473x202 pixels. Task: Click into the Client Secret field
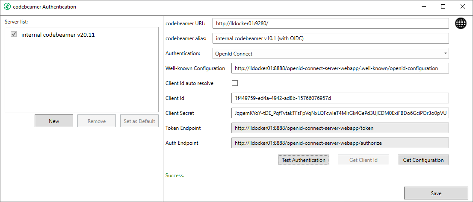coord(340,113)
